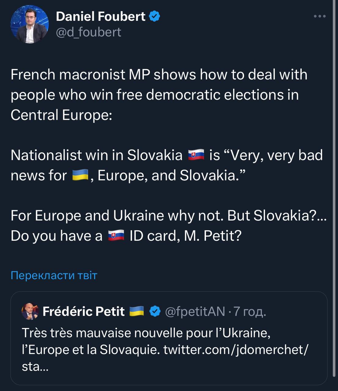Click the Frédéric Petit name in quoted tweet
This screenshot has height=391, width=338.
click(83, 312)
